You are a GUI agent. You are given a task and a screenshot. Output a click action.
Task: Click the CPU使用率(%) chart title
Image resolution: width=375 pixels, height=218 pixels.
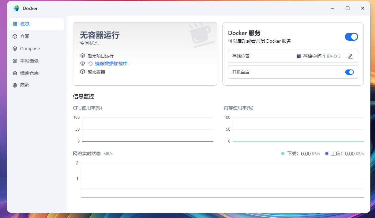click(x=88, y=108)
